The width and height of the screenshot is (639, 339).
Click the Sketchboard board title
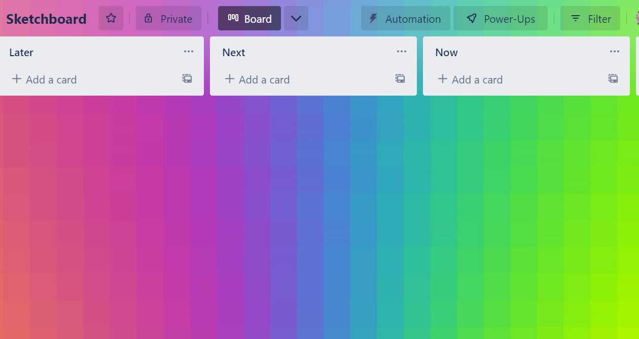click(x=46, y=18)
